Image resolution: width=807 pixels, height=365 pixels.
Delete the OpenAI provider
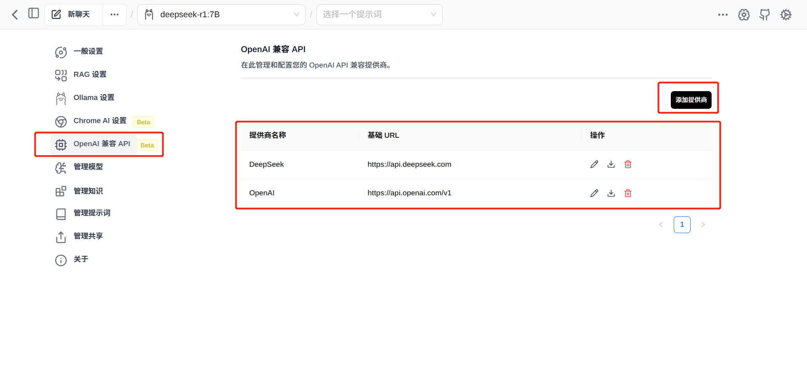(x=628, y=193)
